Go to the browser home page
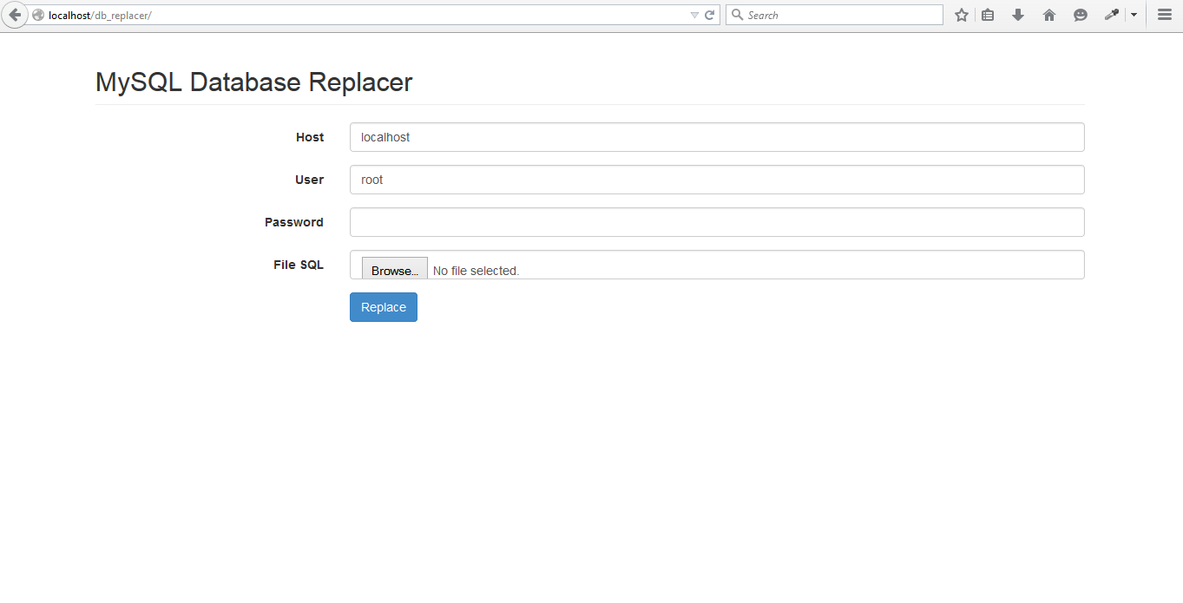This screenshot has height=603, width=1183. pos(1048,15)
